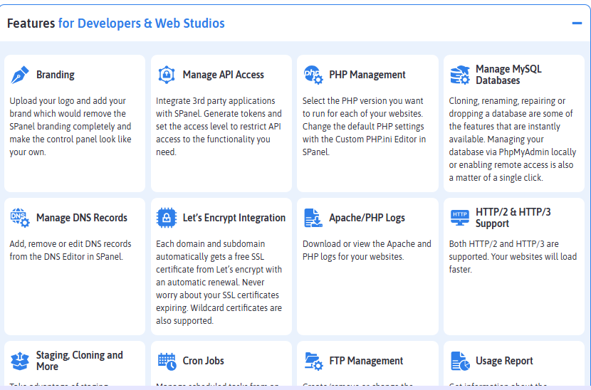Click the HTTP/2 & HTTP/3 Support title

click(x=513, y=218)
